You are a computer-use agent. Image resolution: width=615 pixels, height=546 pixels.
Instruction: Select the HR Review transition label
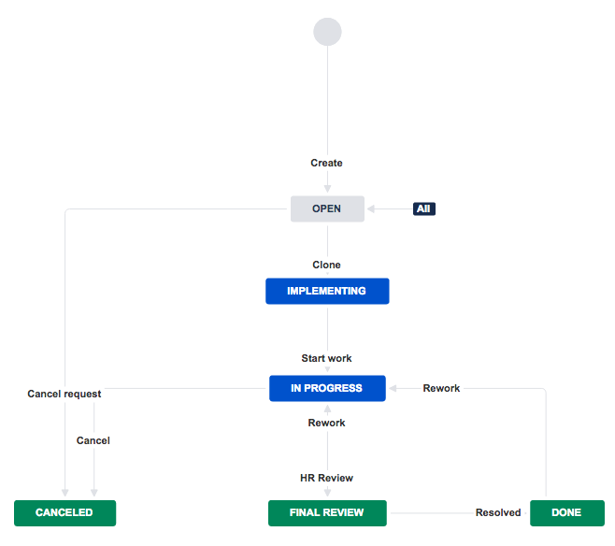click(326, 478)
